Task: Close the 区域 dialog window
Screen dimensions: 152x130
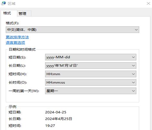Action: (x=148, y=4)
